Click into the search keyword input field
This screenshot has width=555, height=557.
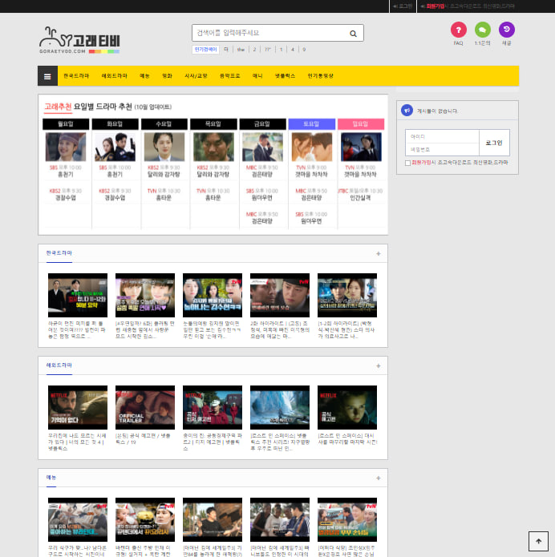click(x=270, y=33)
